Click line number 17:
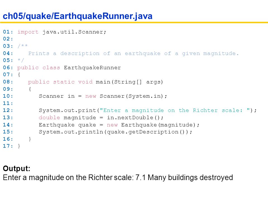This screenshot has height=201, width=268. click(8, 146)
